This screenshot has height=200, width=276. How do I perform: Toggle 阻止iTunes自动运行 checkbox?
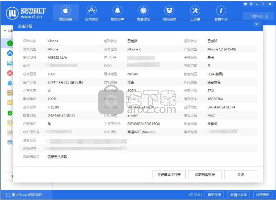click(8, 195)
